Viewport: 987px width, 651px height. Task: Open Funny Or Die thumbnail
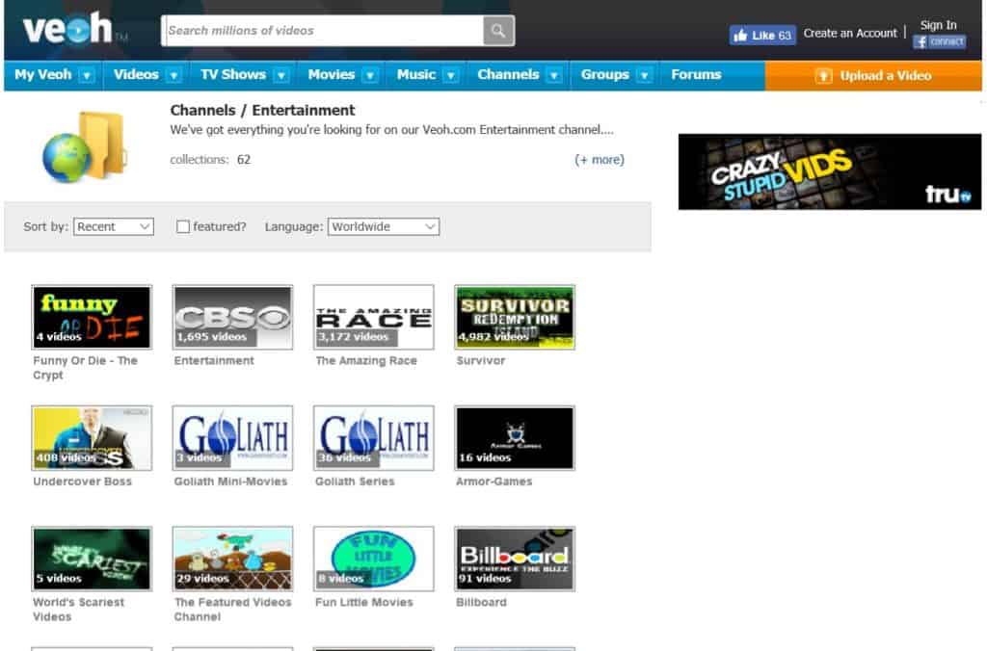92,317
